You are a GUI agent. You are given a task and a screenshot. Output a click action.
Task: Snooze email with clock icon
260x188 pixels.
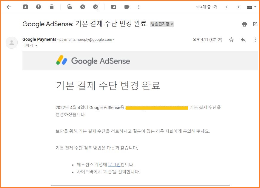tap(83, 7)
